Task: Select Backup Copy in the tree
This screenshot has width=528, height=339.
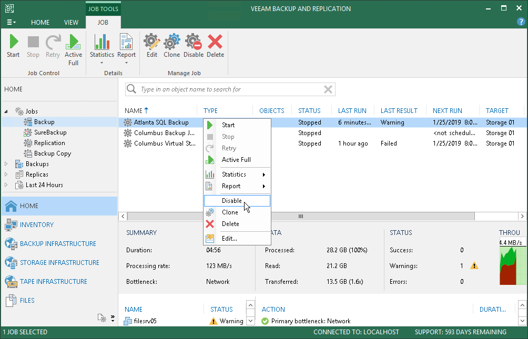Action: click(53, 153)
